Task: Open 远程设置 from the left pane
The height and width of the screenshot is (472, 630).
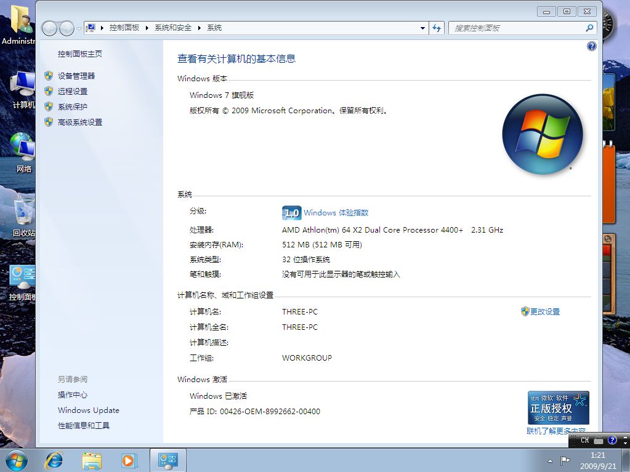Action: click(72, 91)
